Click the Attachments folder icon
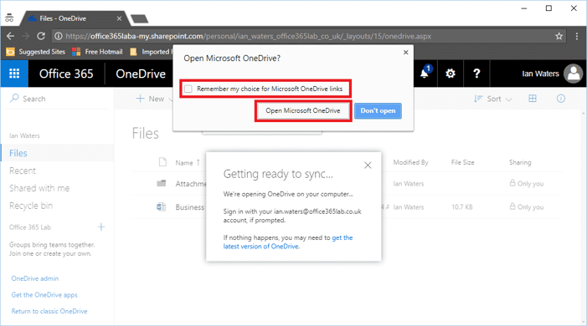This screenshot has width=587, height=326. coord(162,183)
